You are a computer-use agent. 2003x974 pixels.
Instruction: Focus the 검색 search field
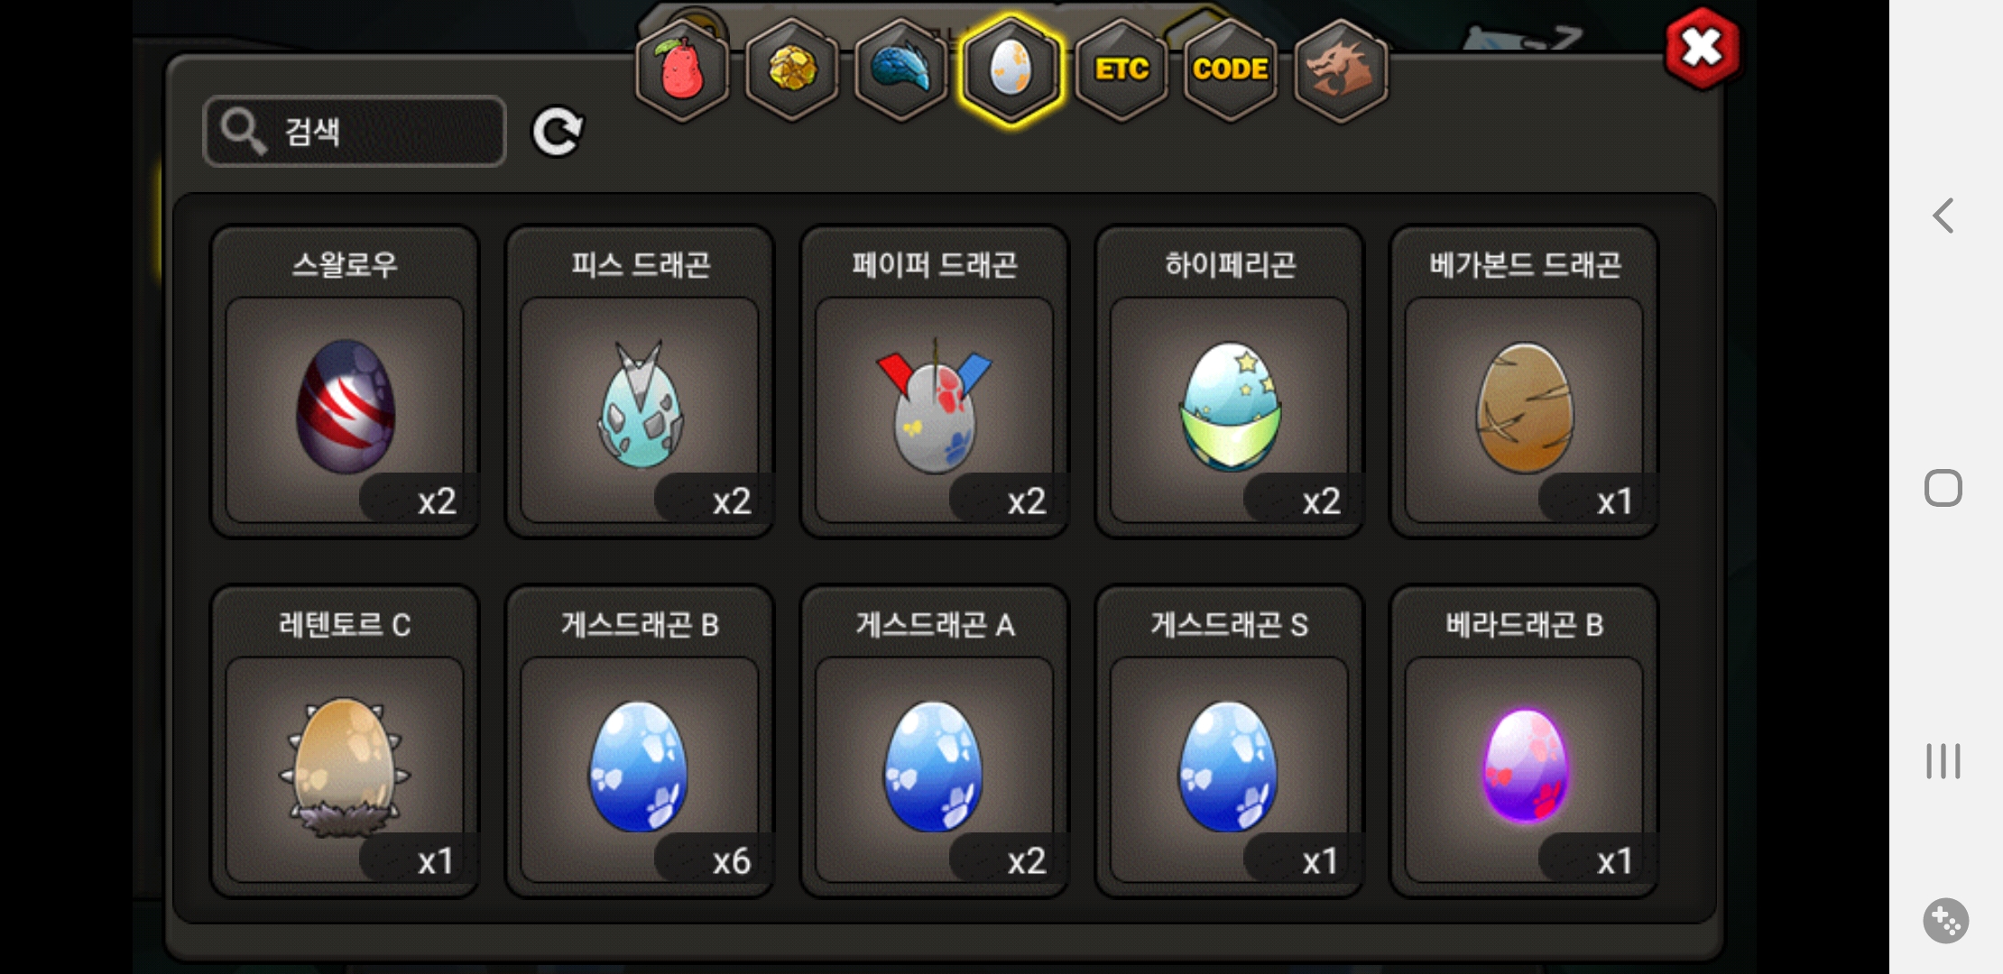(355, 132)
